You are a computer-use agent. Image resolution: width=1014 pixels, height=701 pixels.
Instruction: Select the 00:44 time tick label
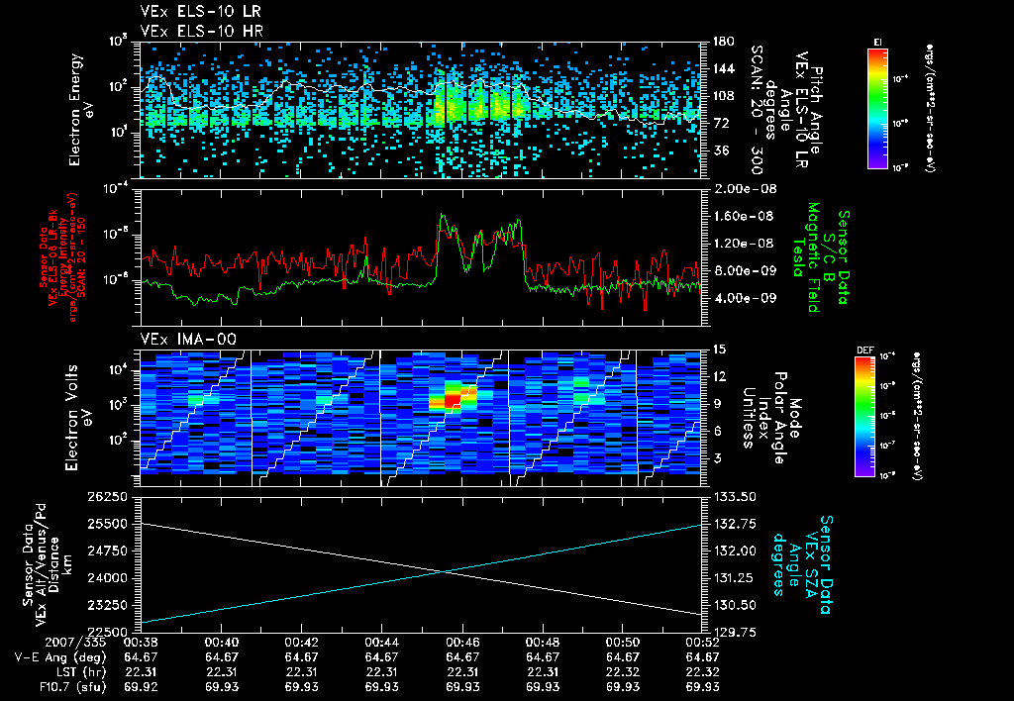tap(381, 643)
